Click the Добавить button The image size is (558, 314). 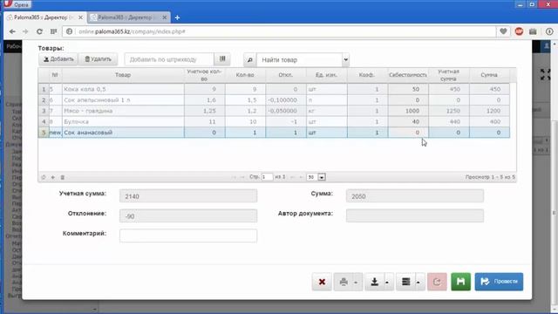[58, 59]
